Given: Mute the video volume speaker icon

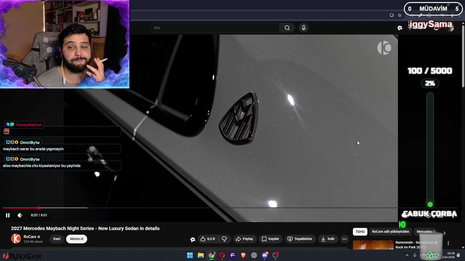Looking at the screenshot, I should tap(20, 215).
